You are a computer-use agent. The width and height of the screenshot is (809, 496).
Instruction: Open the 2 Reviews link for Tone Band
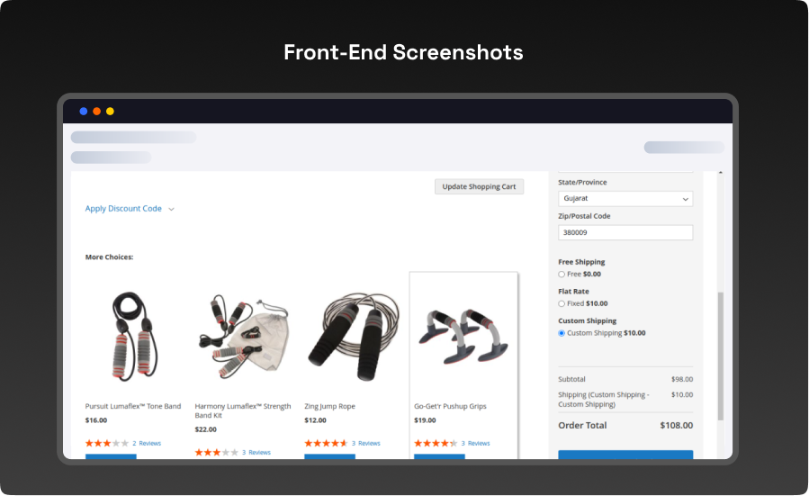[147, 443]
